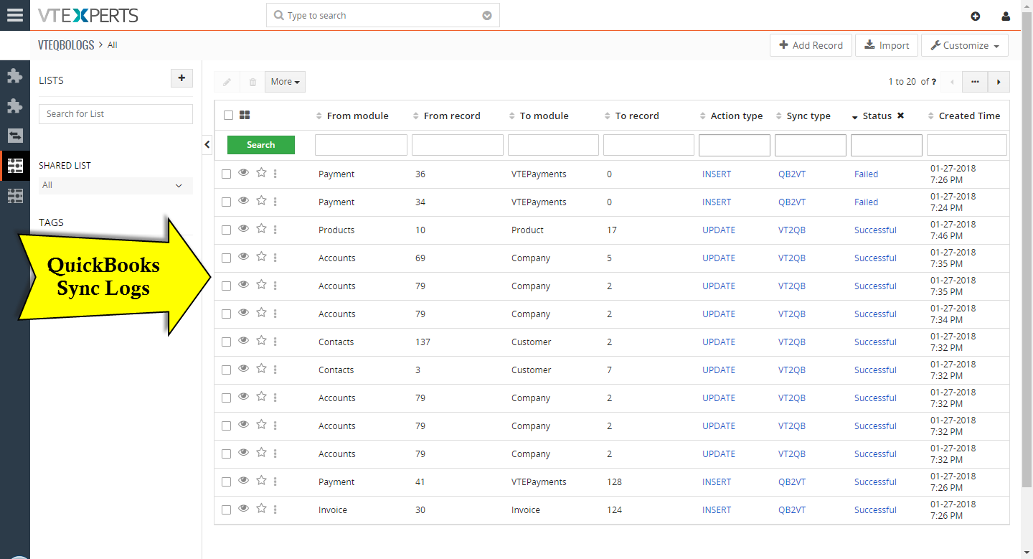The height and width of the screenshot is (559, 1033).
Task: Preview the Payment 41 record via eye icon
Action: (x=244, y=481)
